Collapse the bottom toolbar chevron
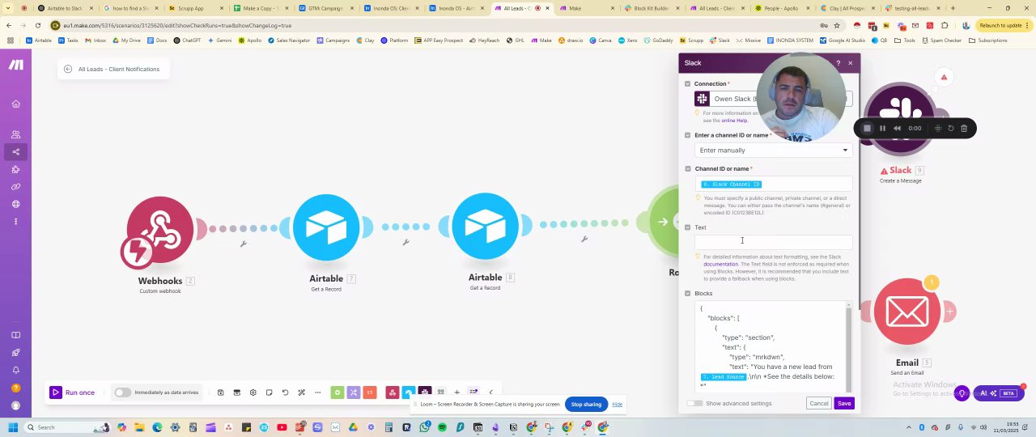 [490, 392]
